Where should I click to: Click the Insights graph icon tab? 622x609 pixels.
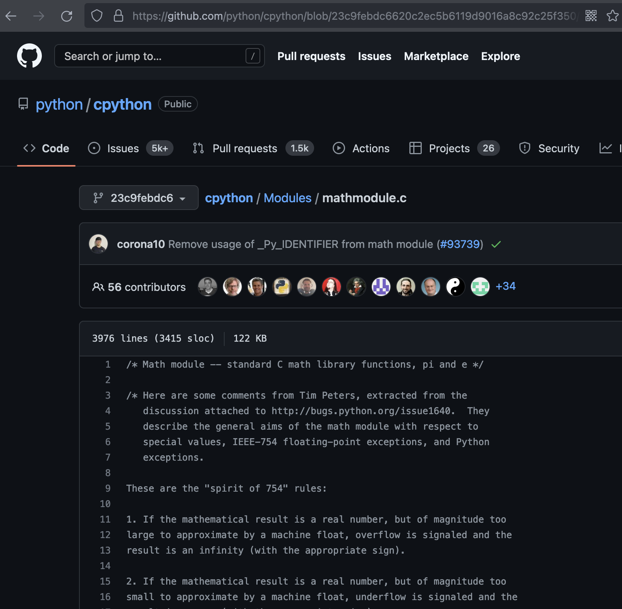click(x=606, y=148)
